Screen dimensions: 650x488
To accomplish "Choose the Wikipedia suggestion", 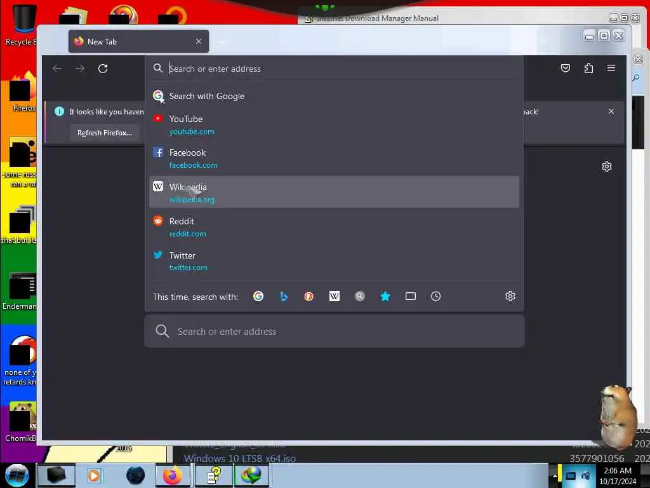I will click(334, 192).
